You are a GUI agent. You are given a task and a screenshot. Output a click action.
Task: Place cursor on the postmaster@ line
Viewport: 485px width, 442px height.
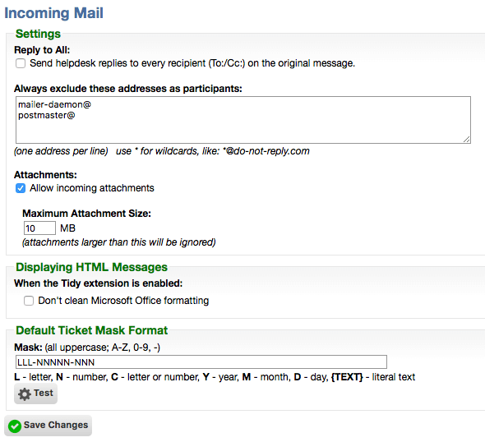pos(46,116)
